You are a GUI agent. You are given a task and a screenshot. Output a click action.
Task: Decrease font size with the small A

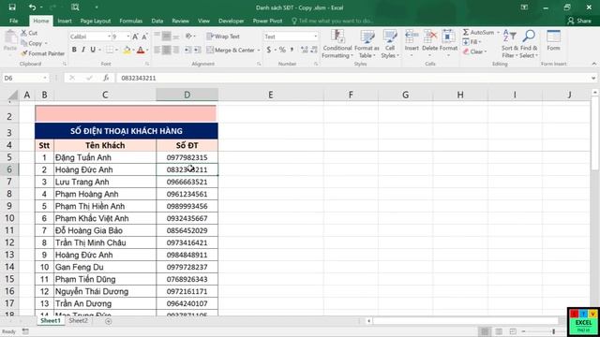click(144, 37)
